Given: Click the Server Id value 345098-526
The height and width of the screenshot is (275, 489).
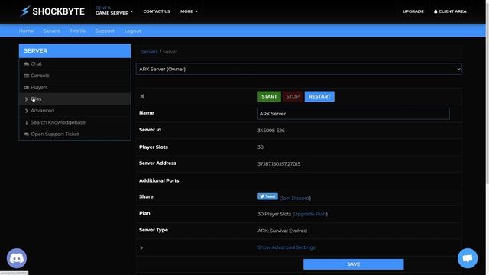Looking at the screenshot, I should (271, 131).
